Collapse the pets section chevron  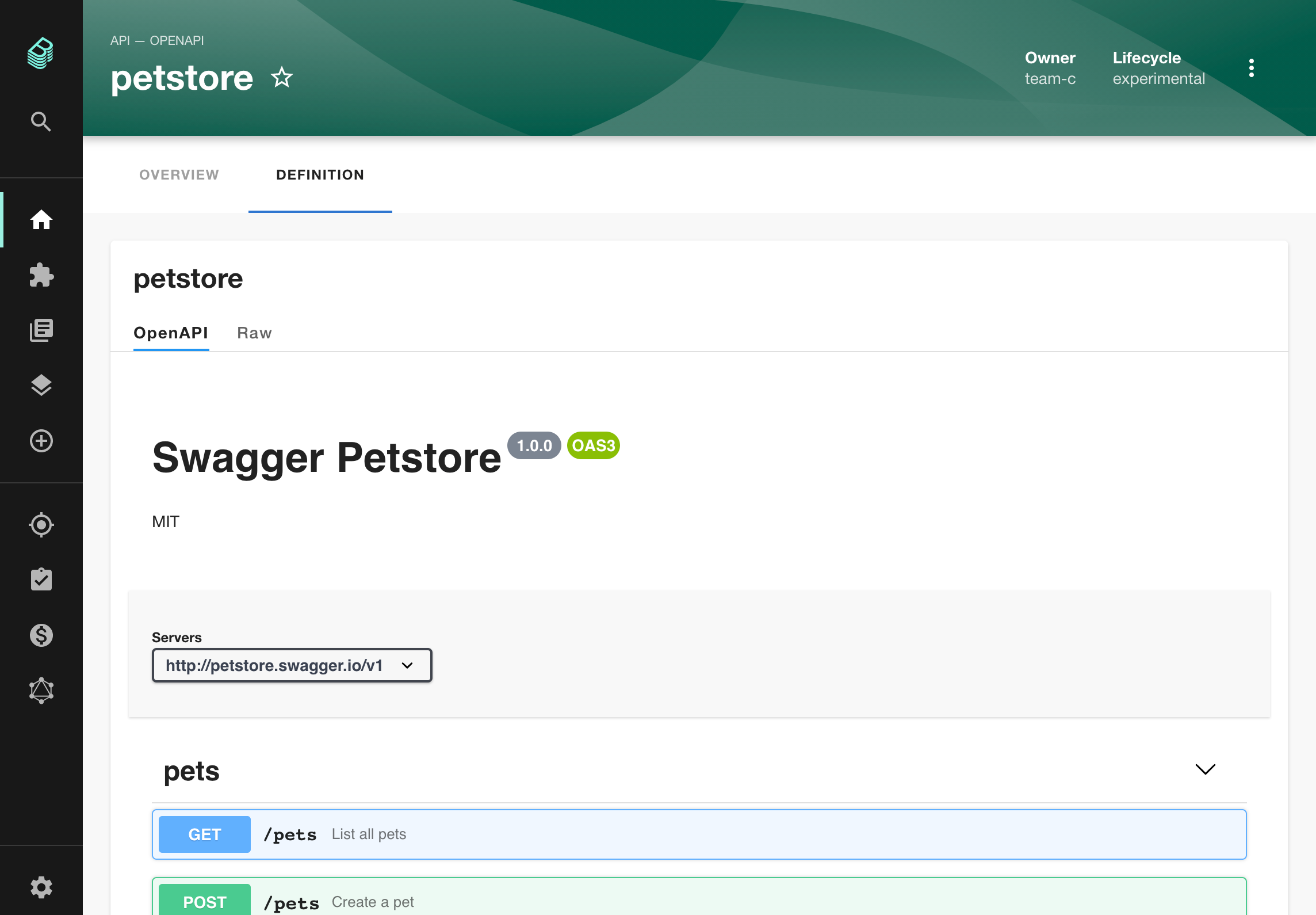click(x=1205, y=769)
